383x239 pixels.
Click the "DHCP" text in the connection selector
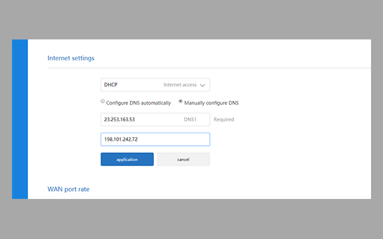tap(111, 85)
